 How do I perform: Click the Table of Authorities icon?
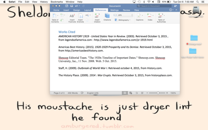pyautogui.click(x=160, y=16)
